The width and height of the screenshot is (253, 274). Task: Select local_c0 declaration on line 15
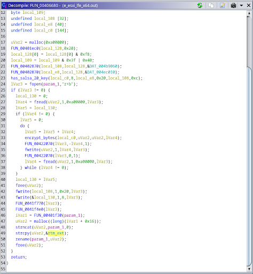point(43,31)
